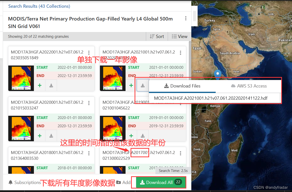Click the MOD17A3HGF 2021 hdf file link
The image size is (292, 192).
point(210,98)
